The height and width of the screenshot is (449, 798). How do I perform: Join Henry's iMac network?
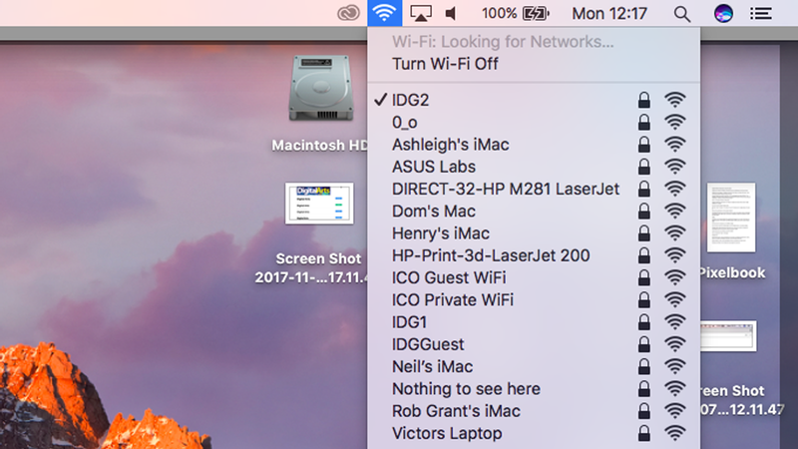point(534,233)
